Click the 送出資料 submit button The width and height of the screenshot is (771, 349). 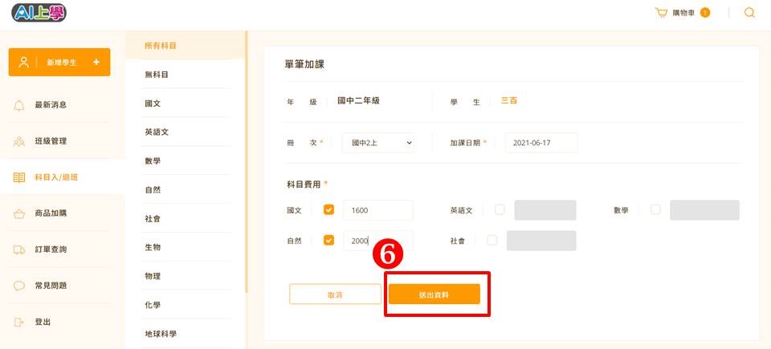point(434,294)
